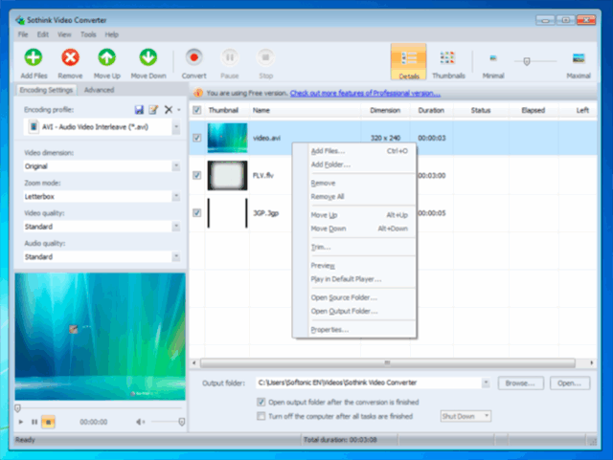Open the File menu
Image resolution: width=613 pixels, height=460 pixels.
pos(23,34)
